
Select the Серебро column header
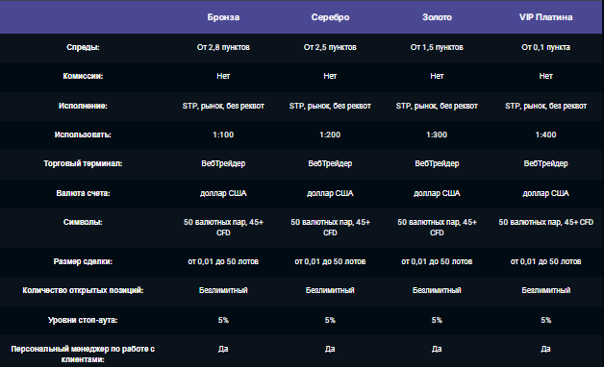[330, 17]
